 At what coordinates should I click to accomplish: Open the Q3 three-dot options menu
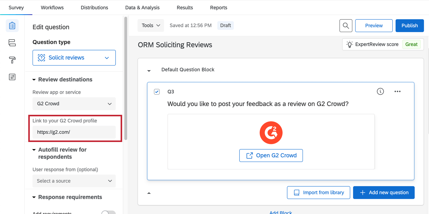click(397, 91)
